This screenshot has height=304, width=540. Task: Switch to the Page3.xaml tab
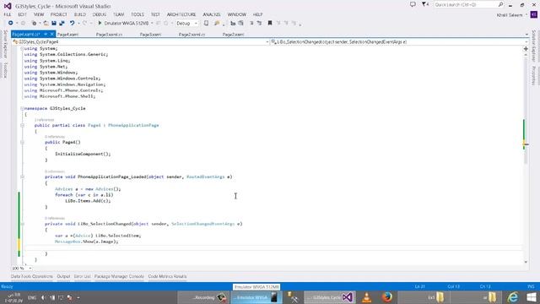(150, 35)
